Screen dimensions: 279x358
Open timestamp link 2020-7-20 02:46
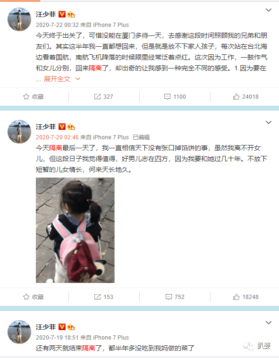57,137
